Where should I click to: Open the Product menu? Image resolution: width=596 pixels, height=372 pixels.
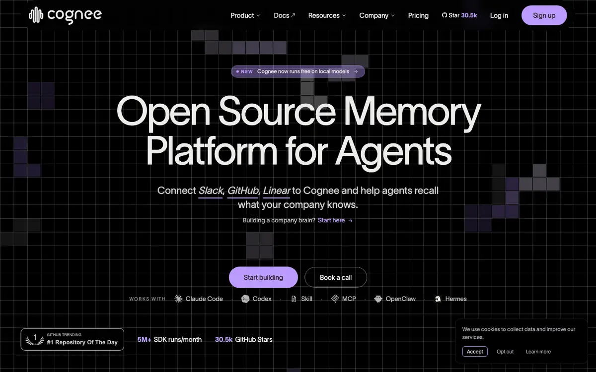(x=245, y=15)
